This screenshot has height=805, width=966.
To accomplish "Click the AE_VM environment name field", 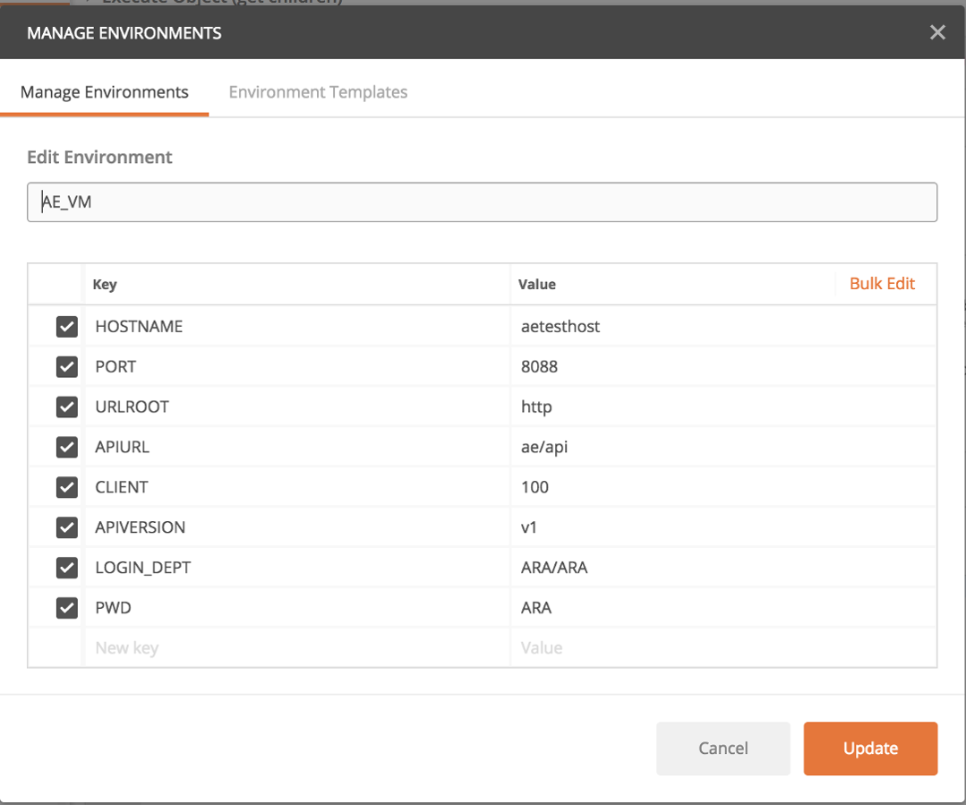I will (x=482, y=201).
